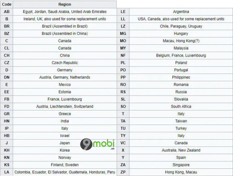Select the ZP code cell

coord(123,172)
